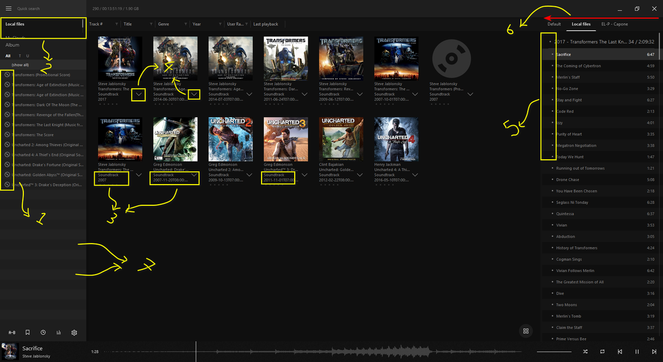
Task: Set star rating on the 2017 Transformers card
Action: (107, 104)
